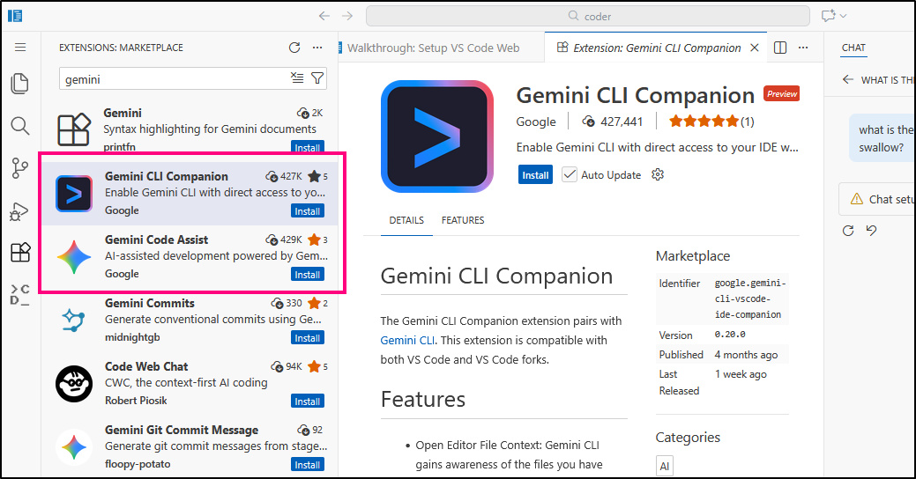Open the filter extensions dropdown
The width and height of the screenshot is (916, 479).
[317, 78]
